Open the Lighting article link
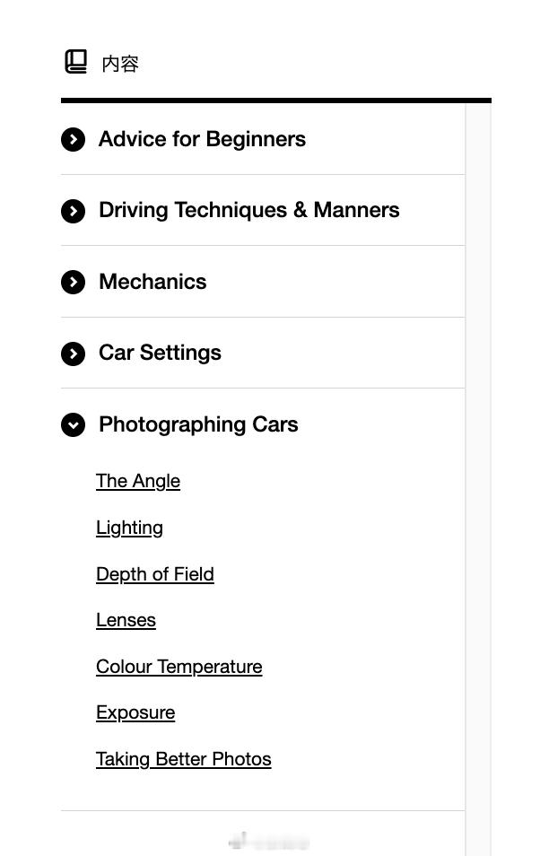Viewport: 540px width, 856px height. [x=129, y=528]
